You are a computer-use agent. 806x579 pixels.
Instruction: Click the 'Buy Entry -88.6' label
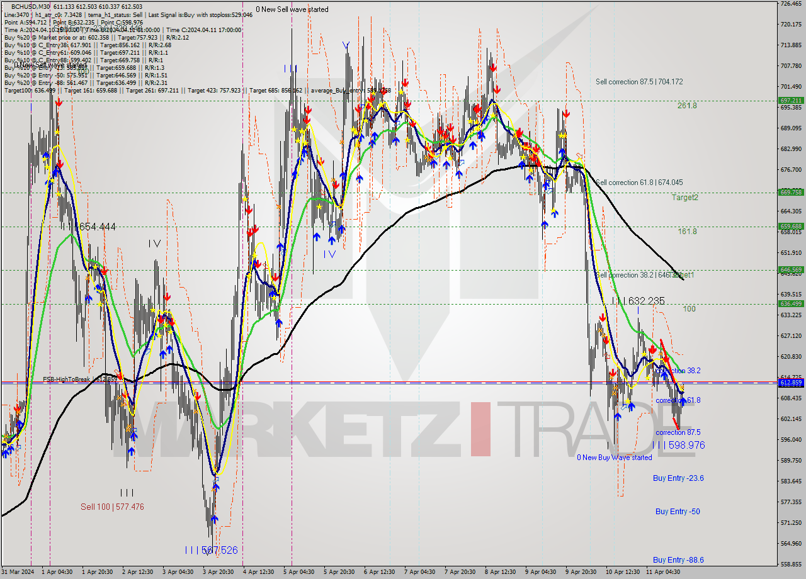(x=678, y=560)
